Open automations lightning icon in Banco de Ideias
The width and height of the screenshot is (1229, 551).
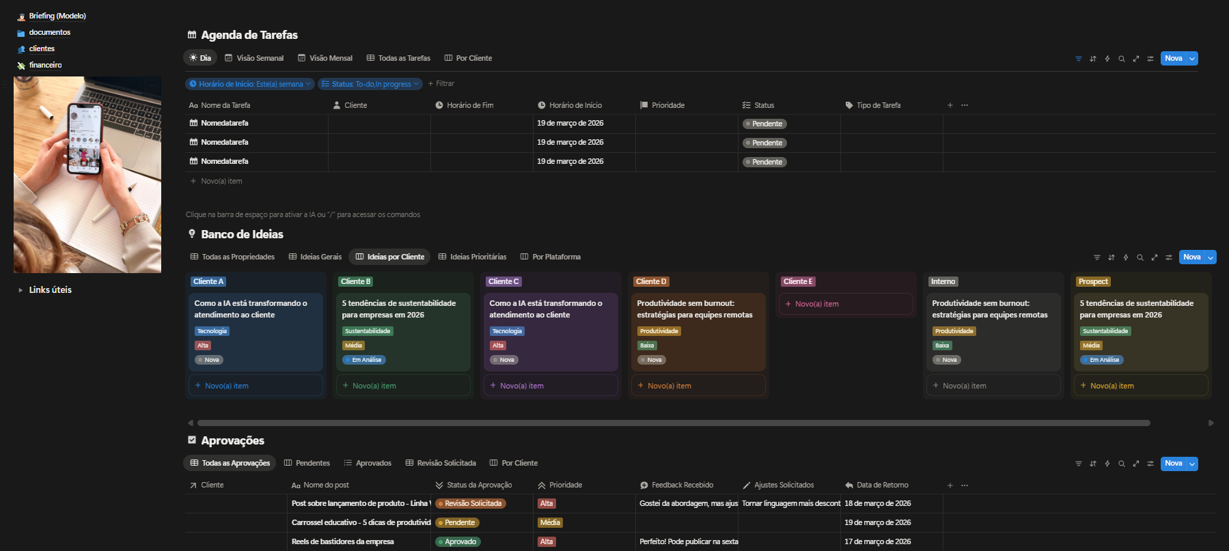point(1126,257)
